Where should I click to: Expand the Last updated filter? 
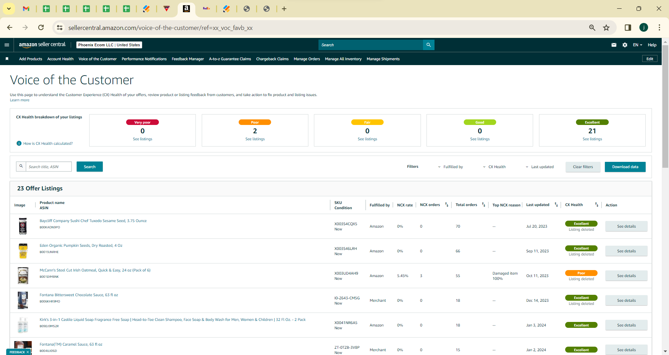tap(540, 167)
